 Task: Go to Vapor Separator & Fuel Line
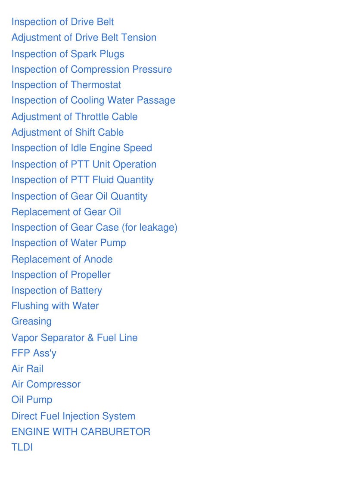(x=75, y=338)
